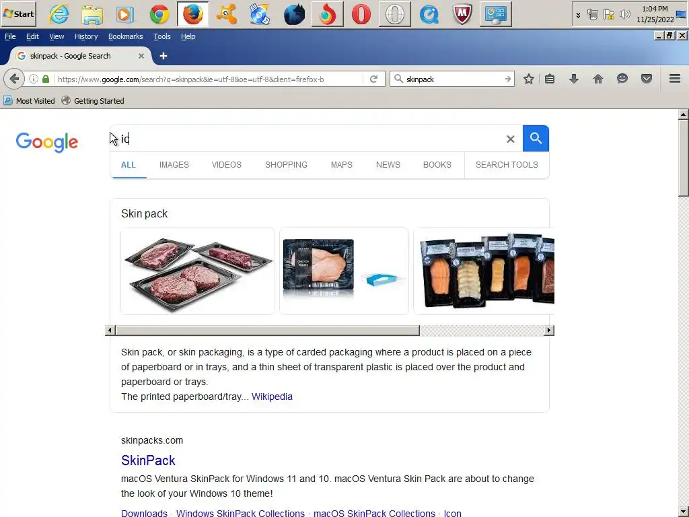Open the SinPack result title link
Screen dimensions: 689x517
[148, 460]
